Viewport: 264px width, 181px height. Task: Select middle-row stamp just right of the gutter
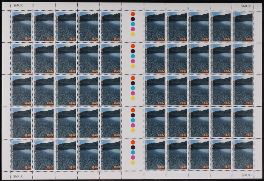click(154, 90)
